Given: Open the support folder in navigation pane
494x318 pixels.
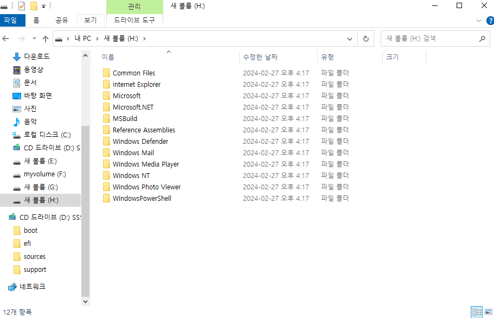Looking at the screenshot, I should tap(35, 270).
